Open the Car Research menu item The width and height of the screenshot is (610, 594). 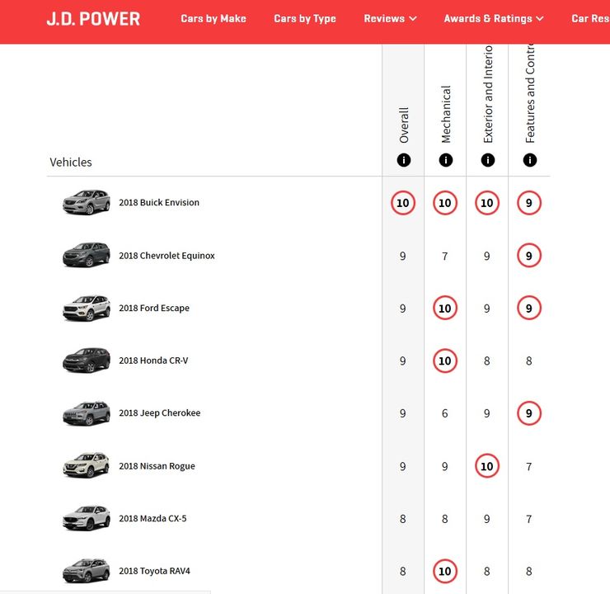point(590,19)
